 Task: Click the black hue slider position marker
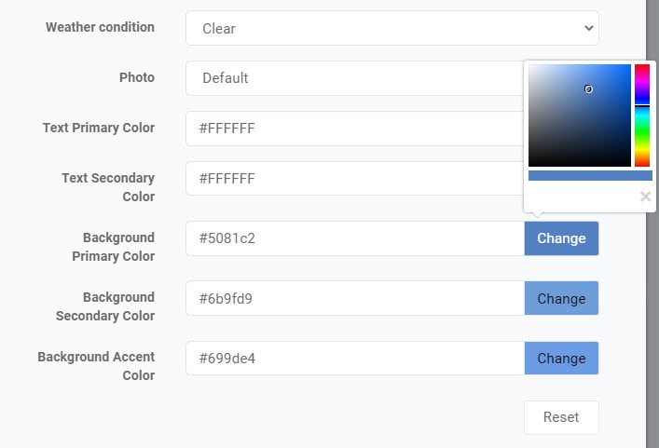642,106
